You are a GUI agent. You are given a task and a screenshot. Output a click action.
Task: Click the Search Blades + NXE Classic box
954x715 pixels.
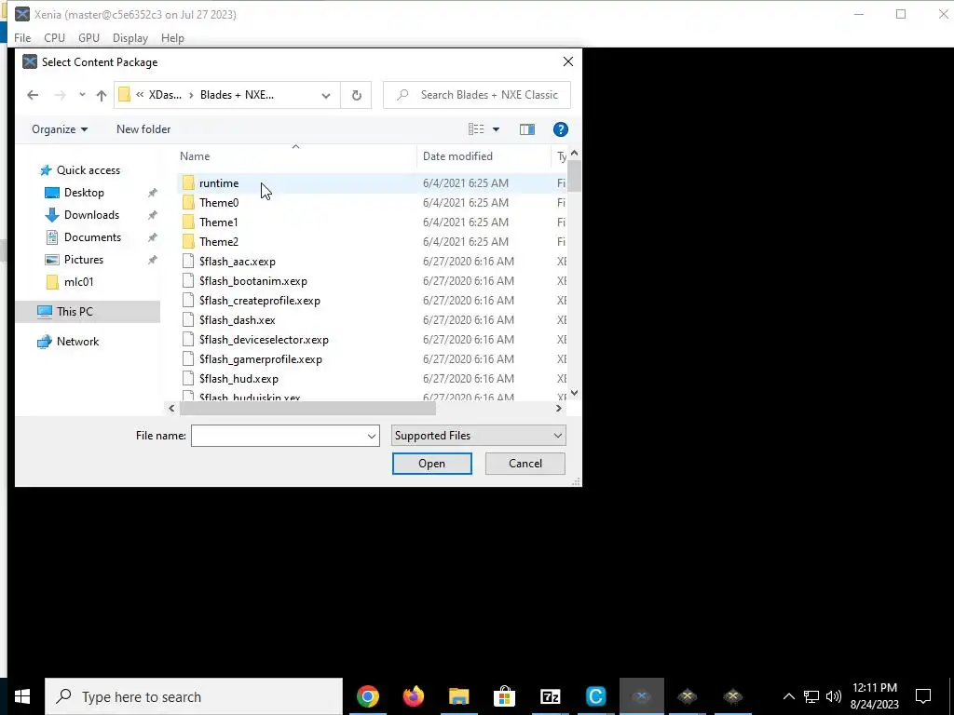[477, 95]
